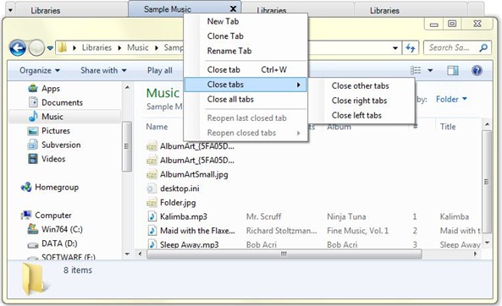
Task: Open the Organize dropdown
Action: tap(40, 70)
